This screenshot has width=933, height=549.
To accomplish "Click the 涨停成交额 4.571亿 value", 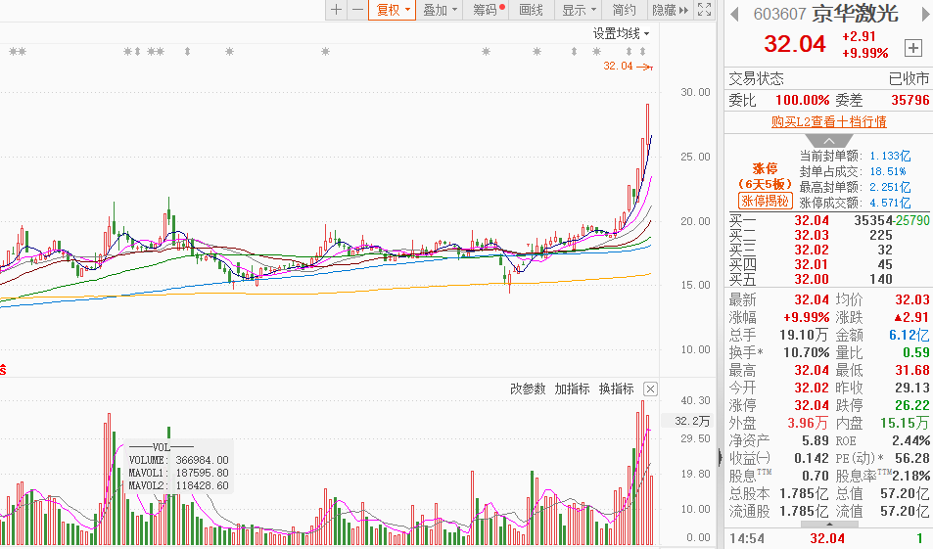I will click(890, 203).
